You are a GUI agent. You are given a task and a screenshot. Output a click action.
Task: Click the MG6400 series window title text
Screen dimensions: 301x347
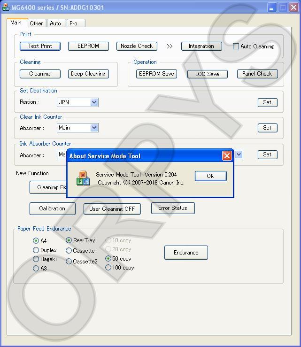point(58,8)
